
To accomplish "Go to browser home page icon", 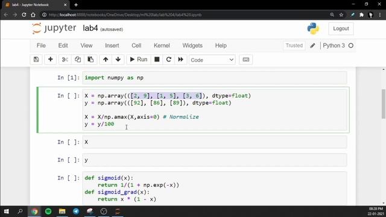I will pos(33,14).
